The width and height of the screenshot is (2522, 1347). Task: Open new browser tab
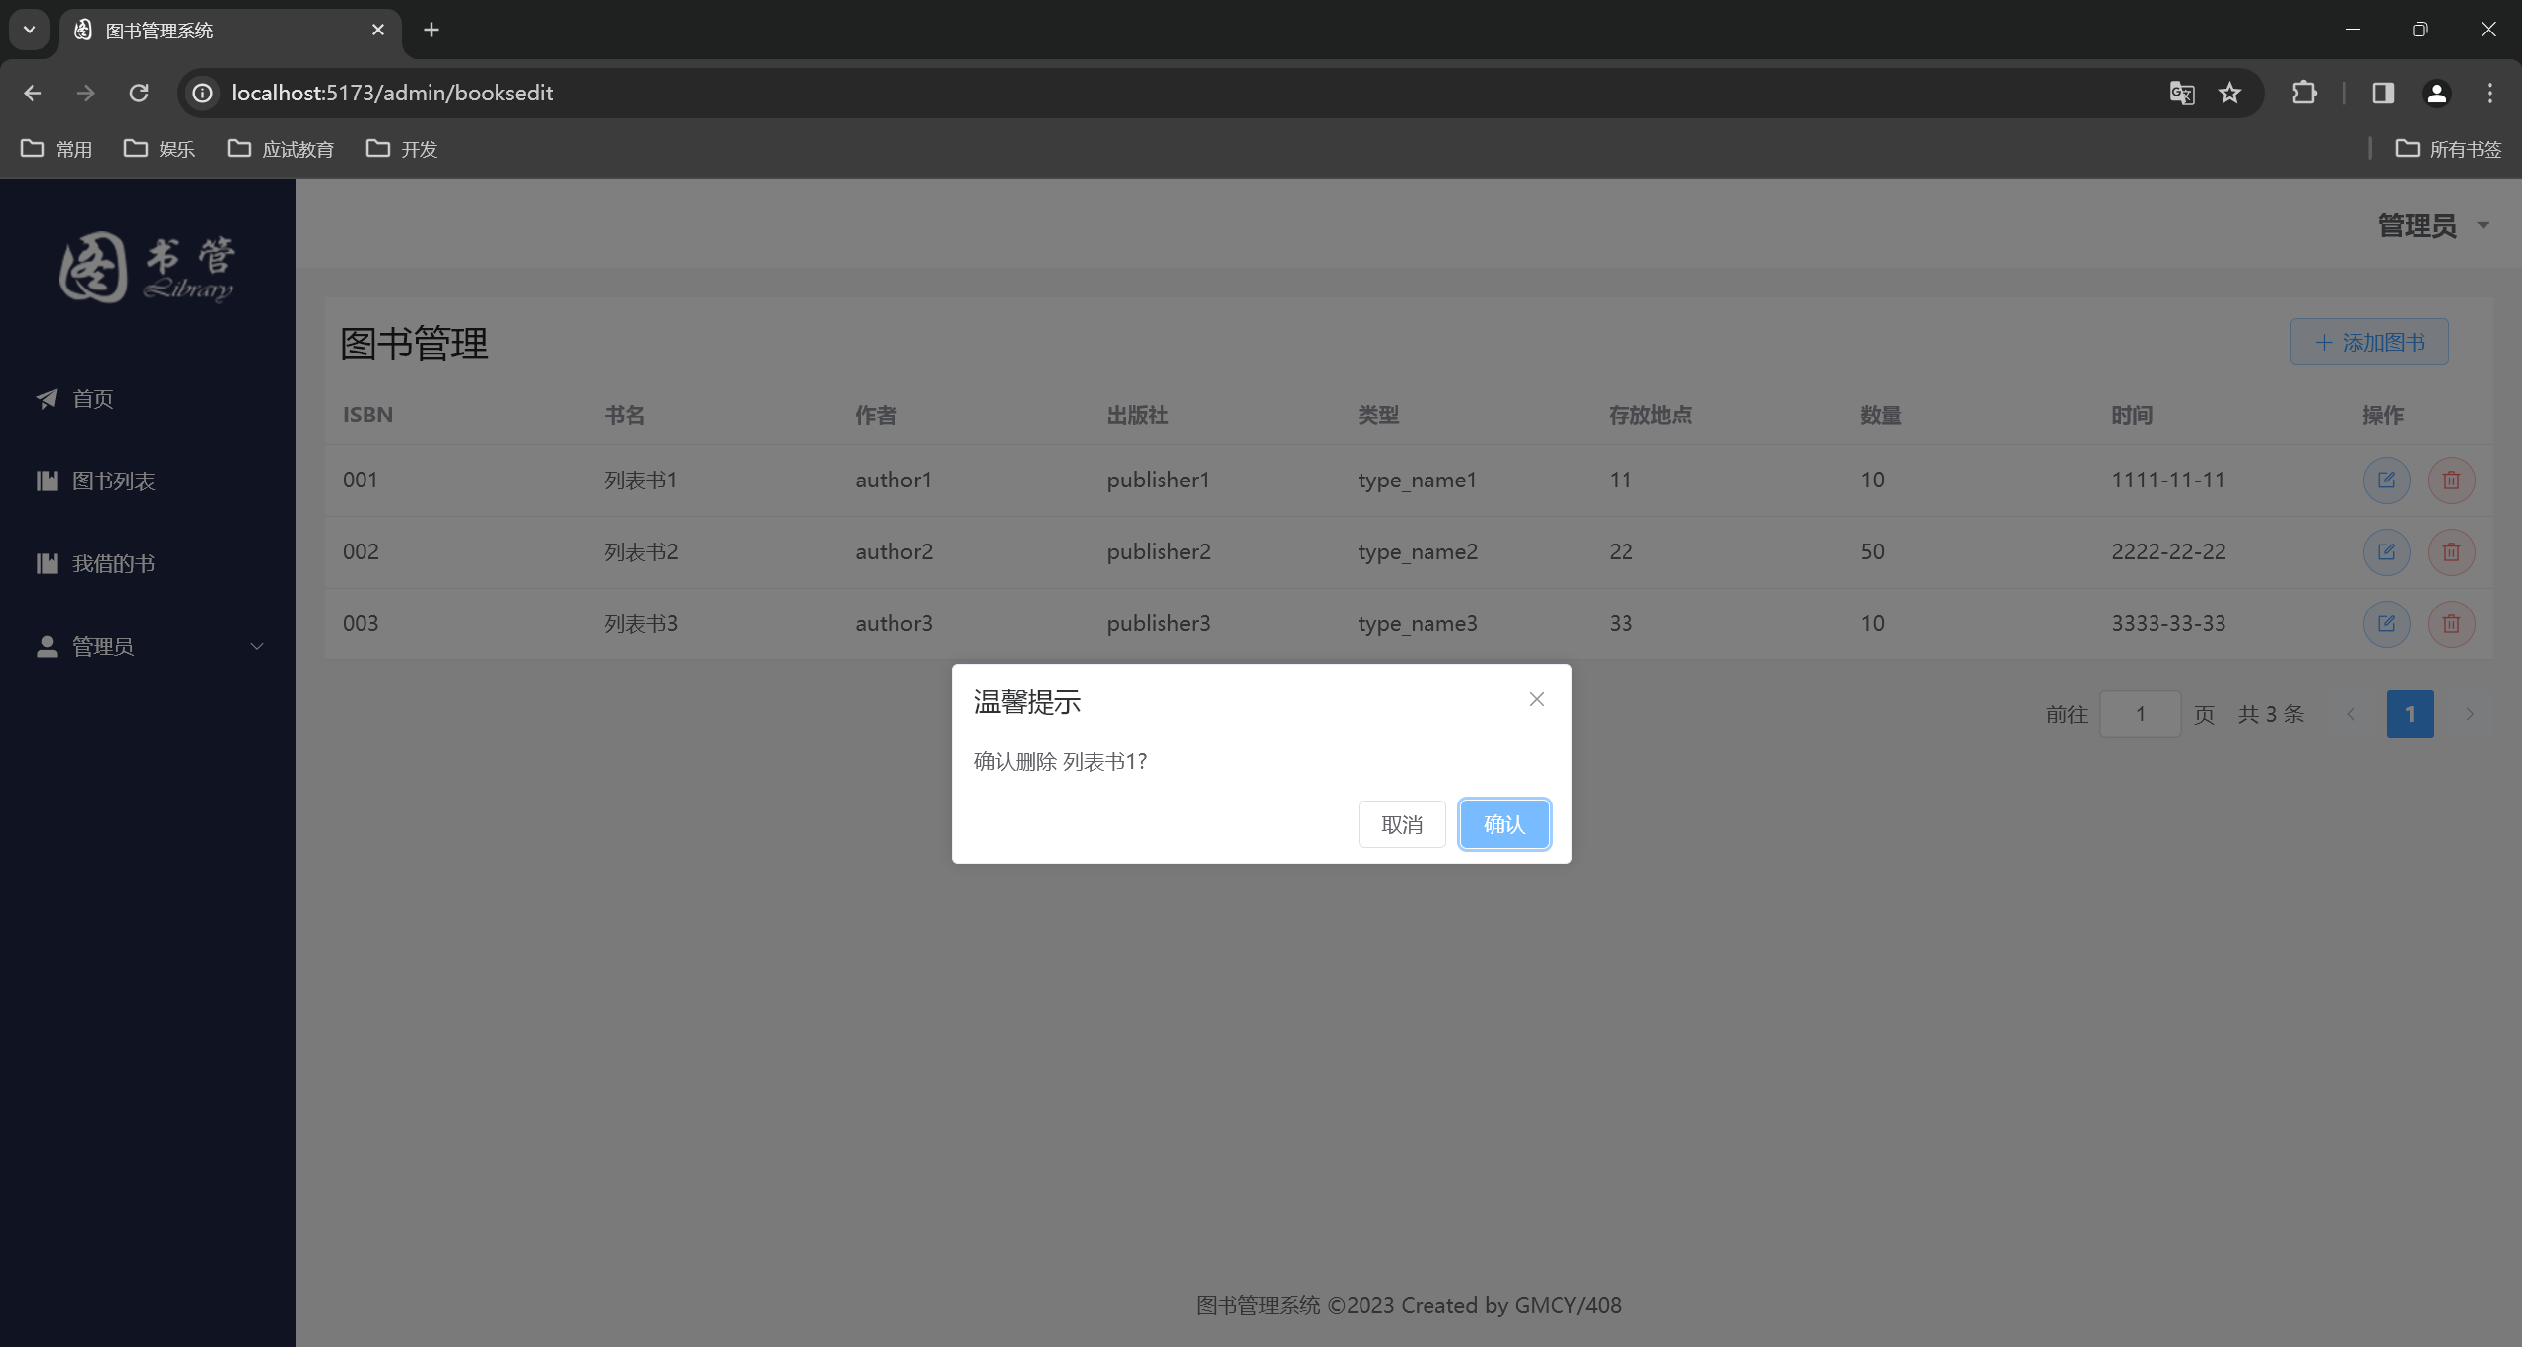click(431, 30)
